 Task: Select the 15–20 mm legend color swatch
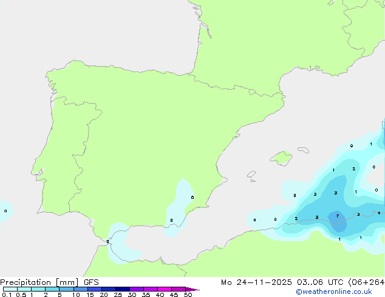(95, 289)
